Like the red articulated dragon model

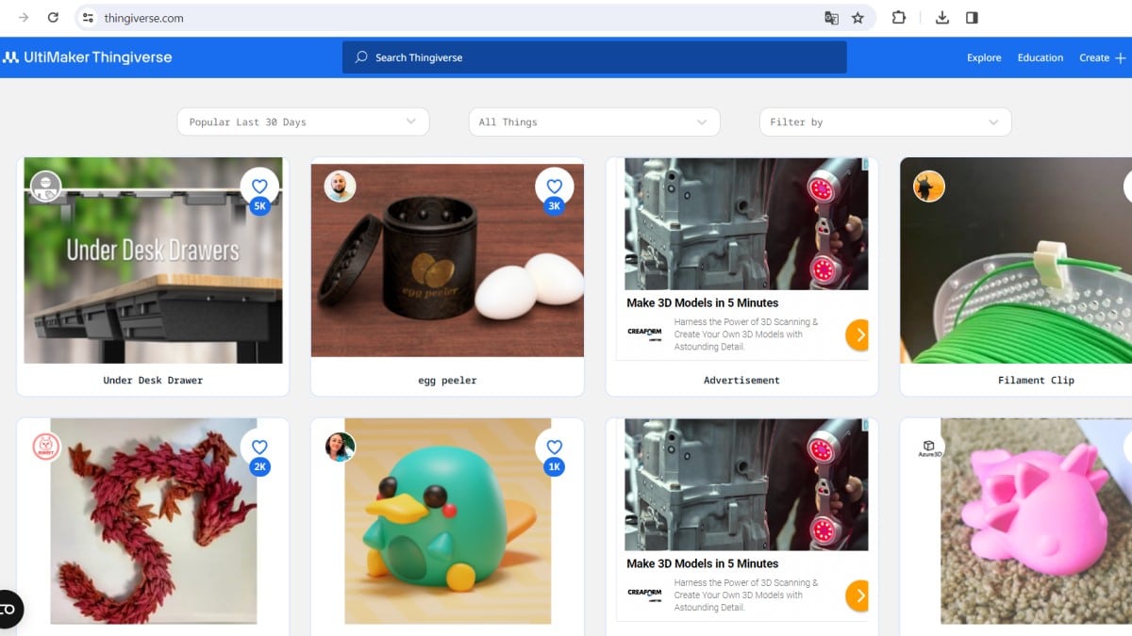pos(259,448)
